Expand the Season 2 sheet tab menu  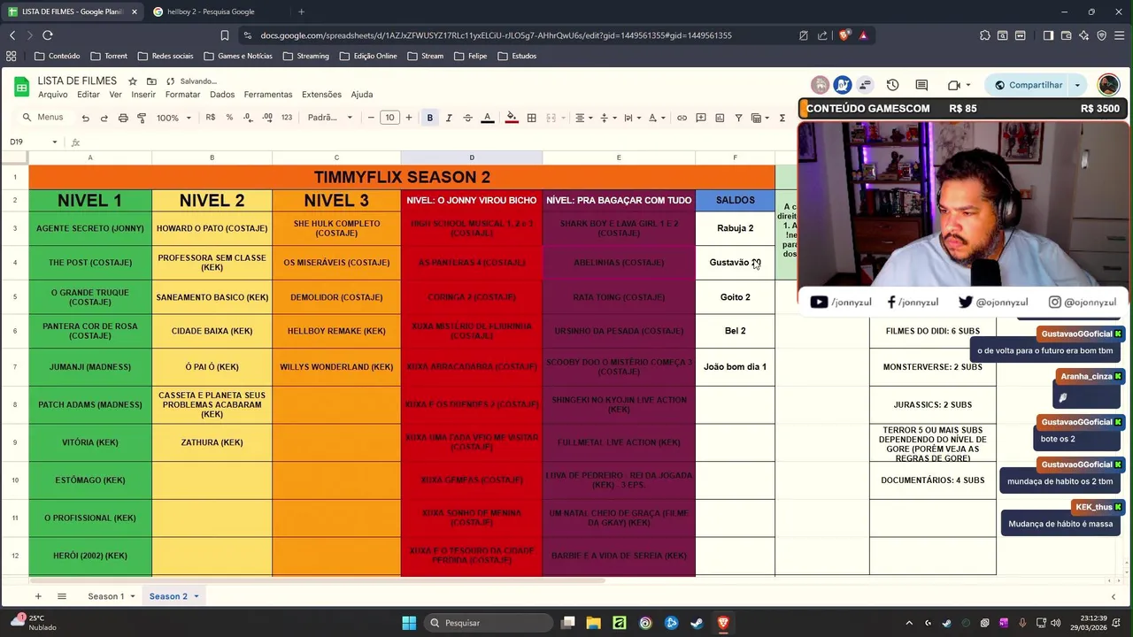tap(197, 596)
